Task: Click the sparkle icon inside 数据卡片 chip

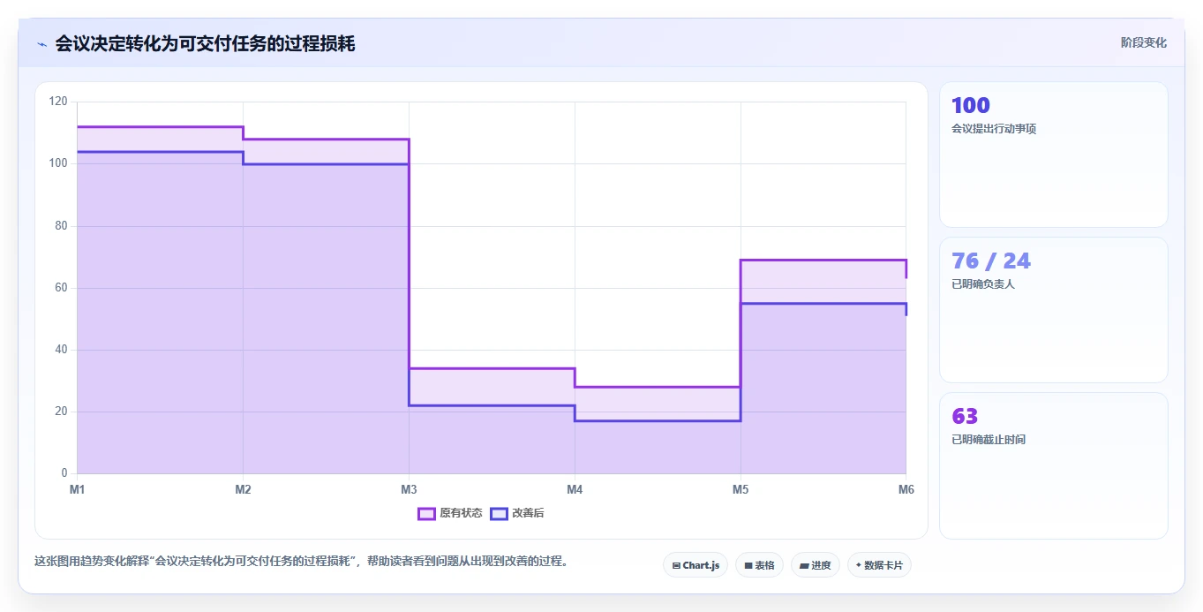Action: [x=858, y=565]
